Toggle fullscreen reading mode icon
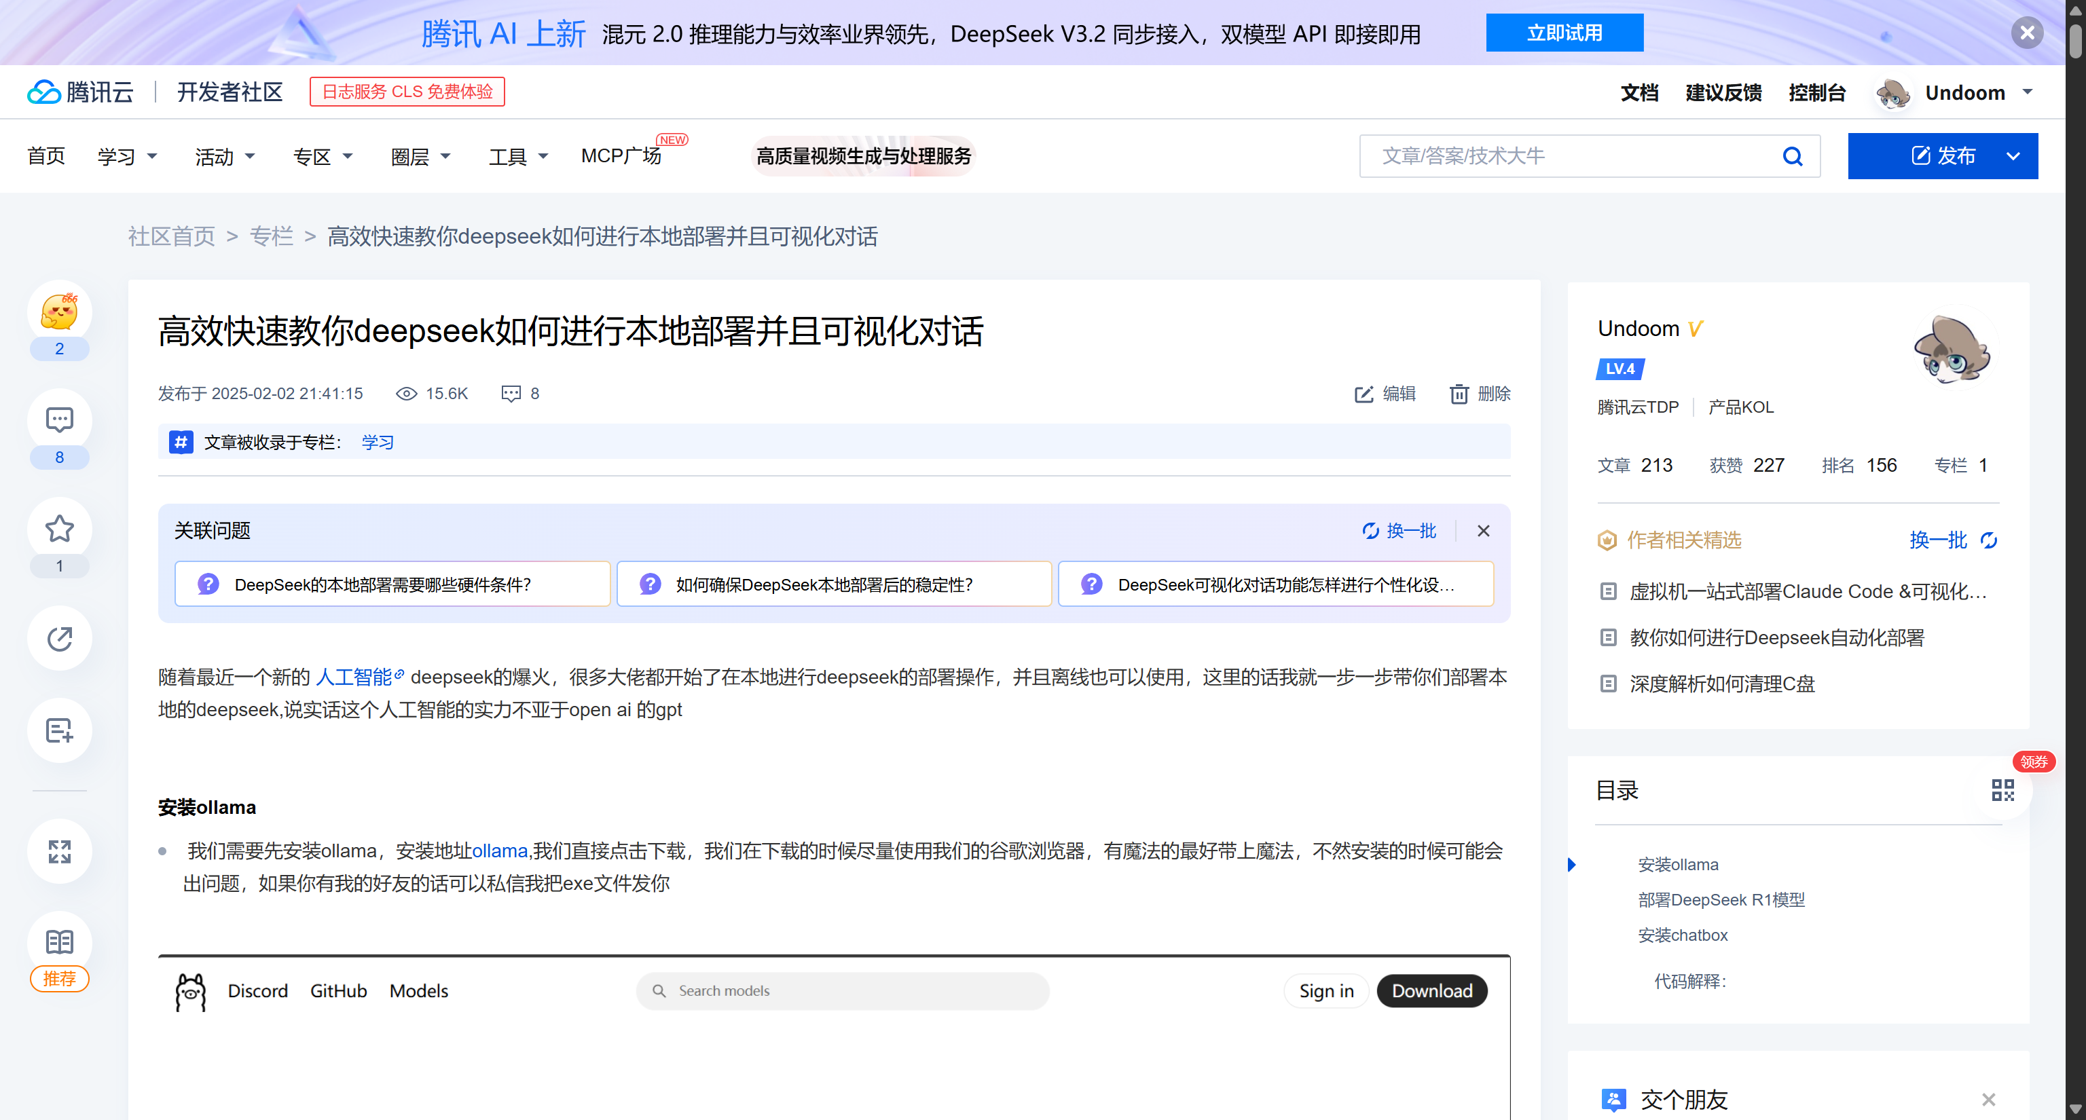The height and width of the screenshot is (1120, 2086). (x=59, y=851)
